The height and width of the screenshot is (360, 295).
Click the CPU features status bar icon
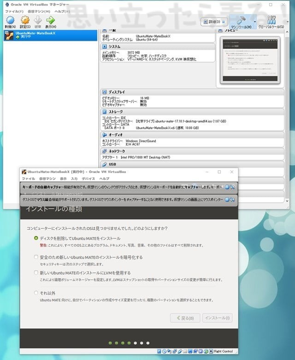[x=201, y=351]
